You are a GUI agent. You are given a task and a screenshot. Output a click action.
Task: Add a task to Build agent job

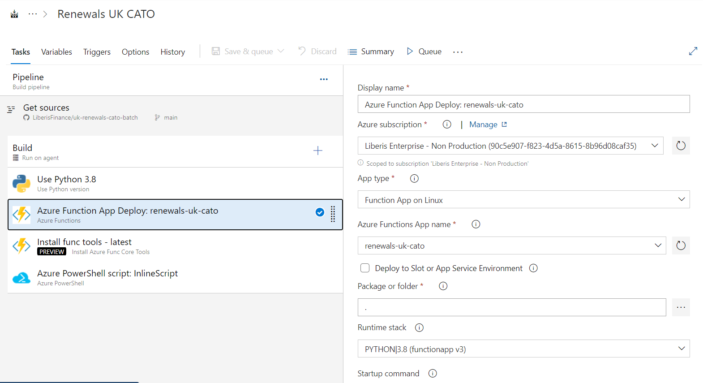point(317,151)
